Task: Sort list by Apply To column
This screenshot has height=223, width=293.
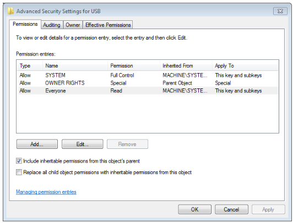Action: tap(245, 66)
